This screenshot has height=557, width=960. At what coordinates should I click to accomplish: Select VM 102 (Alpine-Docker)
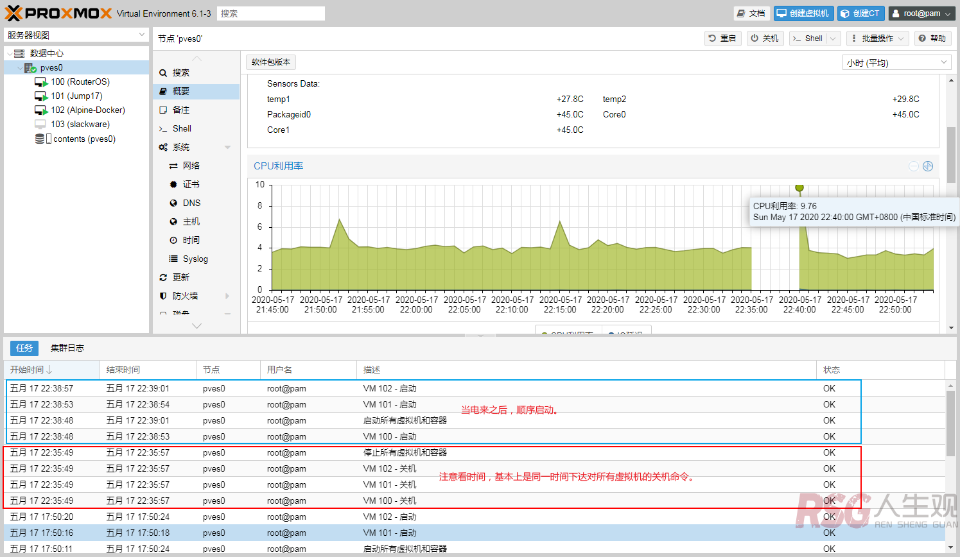coord(88,110)
